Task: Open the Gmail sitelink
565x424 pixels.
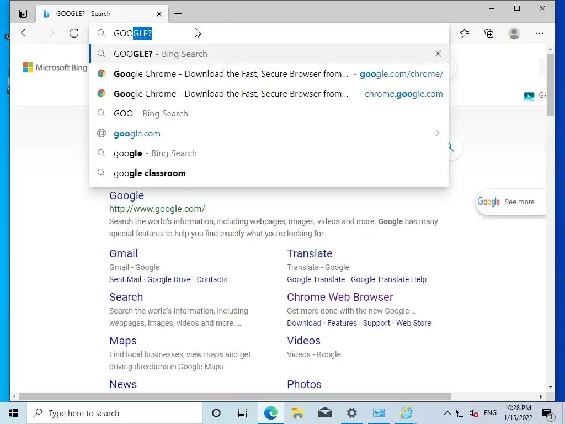Action: (x=123, y=253)
